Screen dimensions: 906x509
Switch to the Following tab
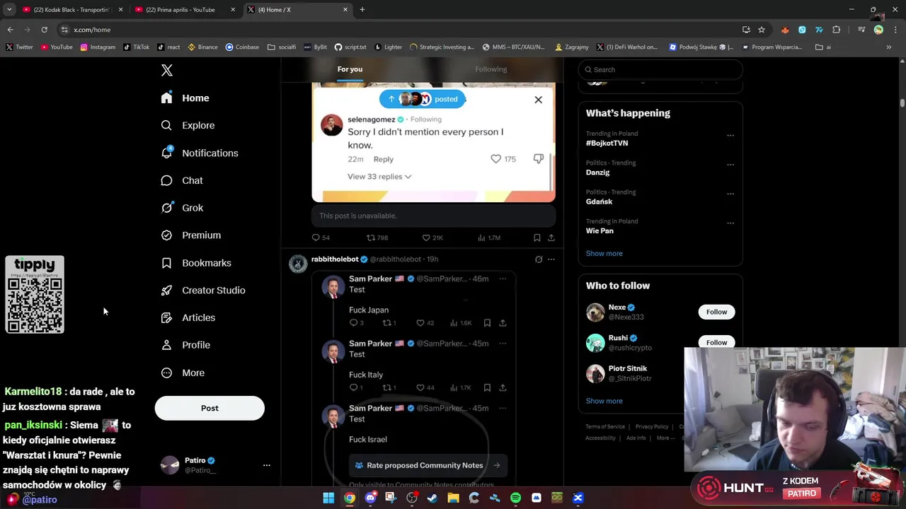[491, 69]
